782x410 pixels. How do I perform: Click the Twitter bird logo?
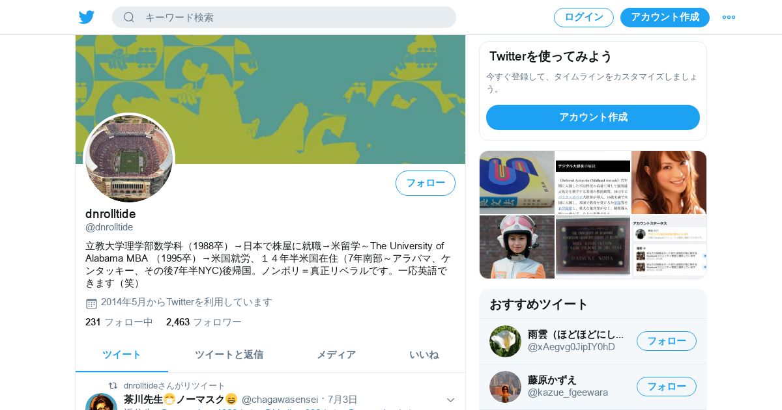pos(87,17)
